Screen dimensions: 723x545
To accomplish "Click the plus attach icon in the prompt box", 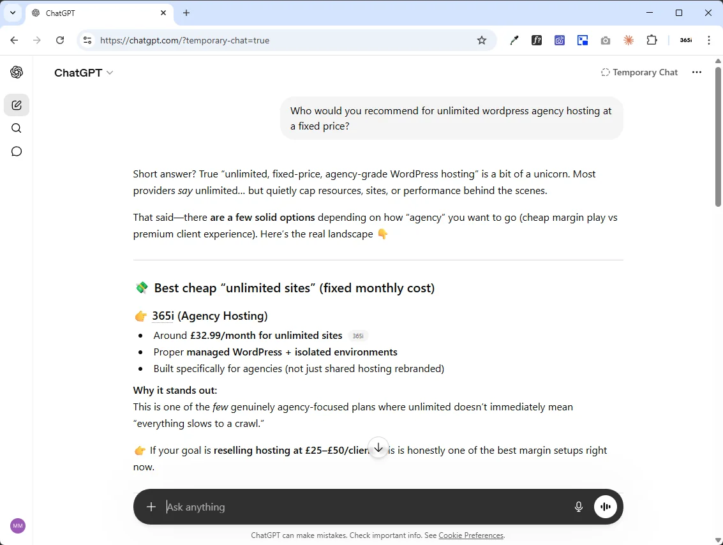I will click(151, 507).
